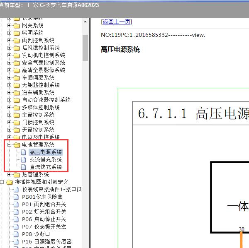Expand the 照明系统 tree node
This screenshot has height=248, width=249.
pyautogui.click(x=9, y=33)
